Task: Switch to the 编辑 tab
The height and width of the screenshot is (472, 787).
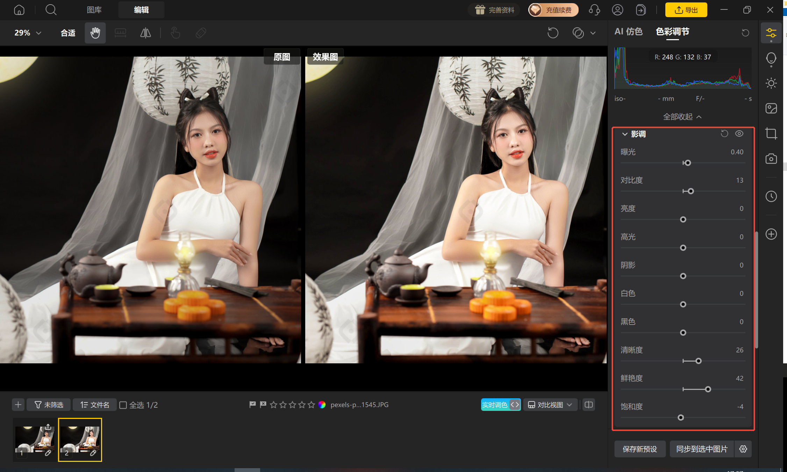Action: [x=141, y=10]
